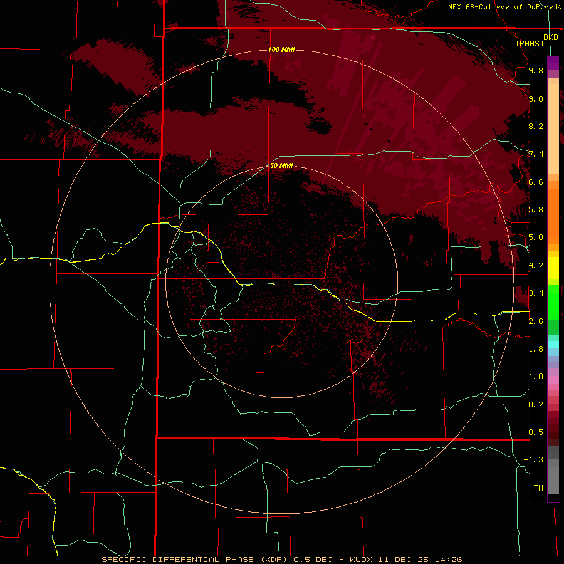
Task: Select the 7.4 value on color scale
Action: [536, 154]
